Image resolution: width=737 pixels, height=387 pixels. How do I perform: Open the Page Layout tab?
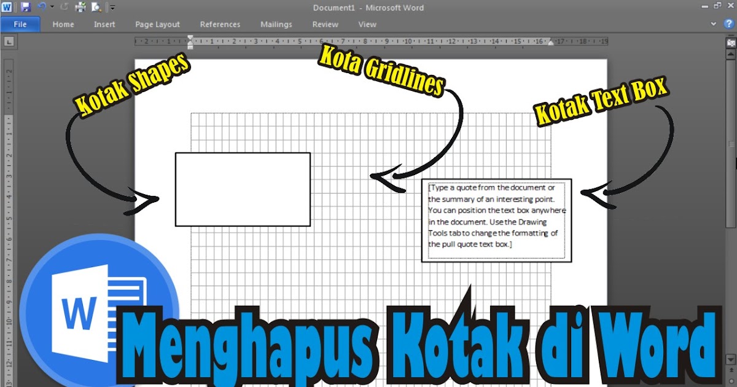pyautogui.click(x=157, y=25)
